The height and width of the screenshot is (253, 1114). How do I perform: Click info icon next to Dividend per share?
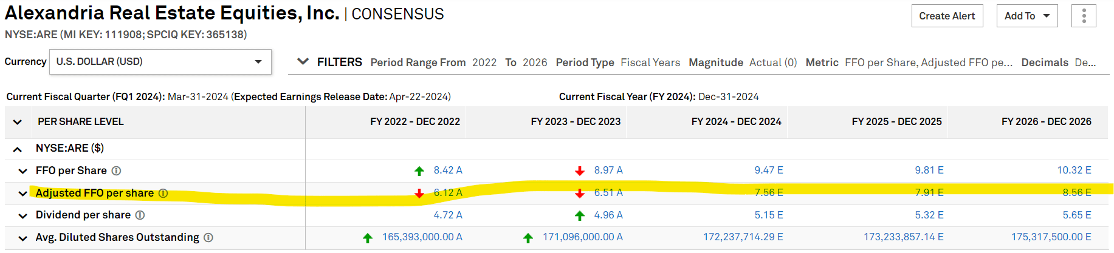click(140, 215)
